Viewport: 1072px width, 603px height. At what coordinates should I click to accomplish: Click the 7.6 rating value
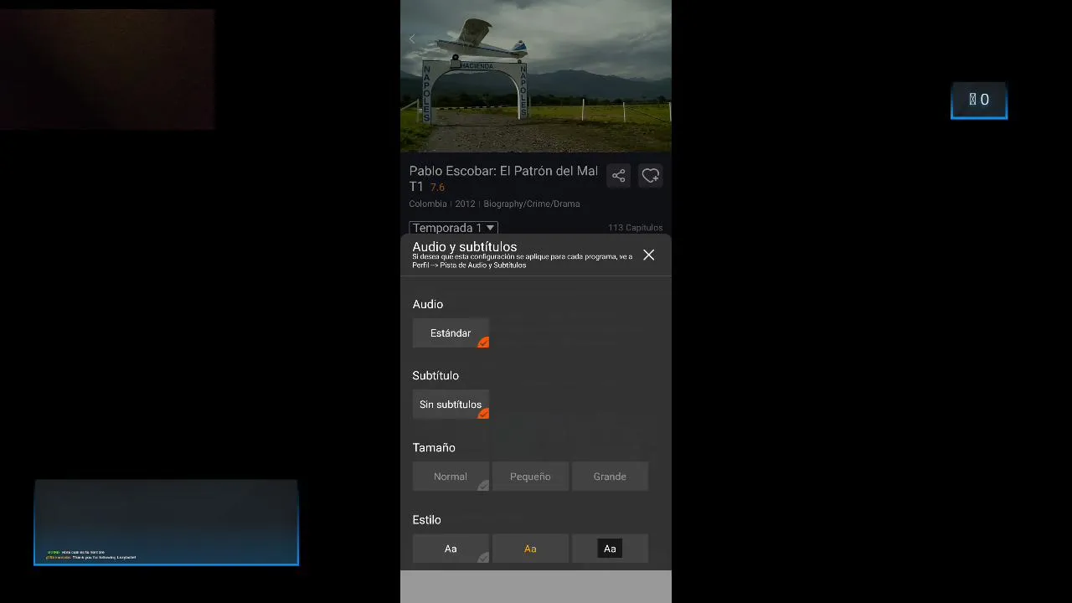437,188
